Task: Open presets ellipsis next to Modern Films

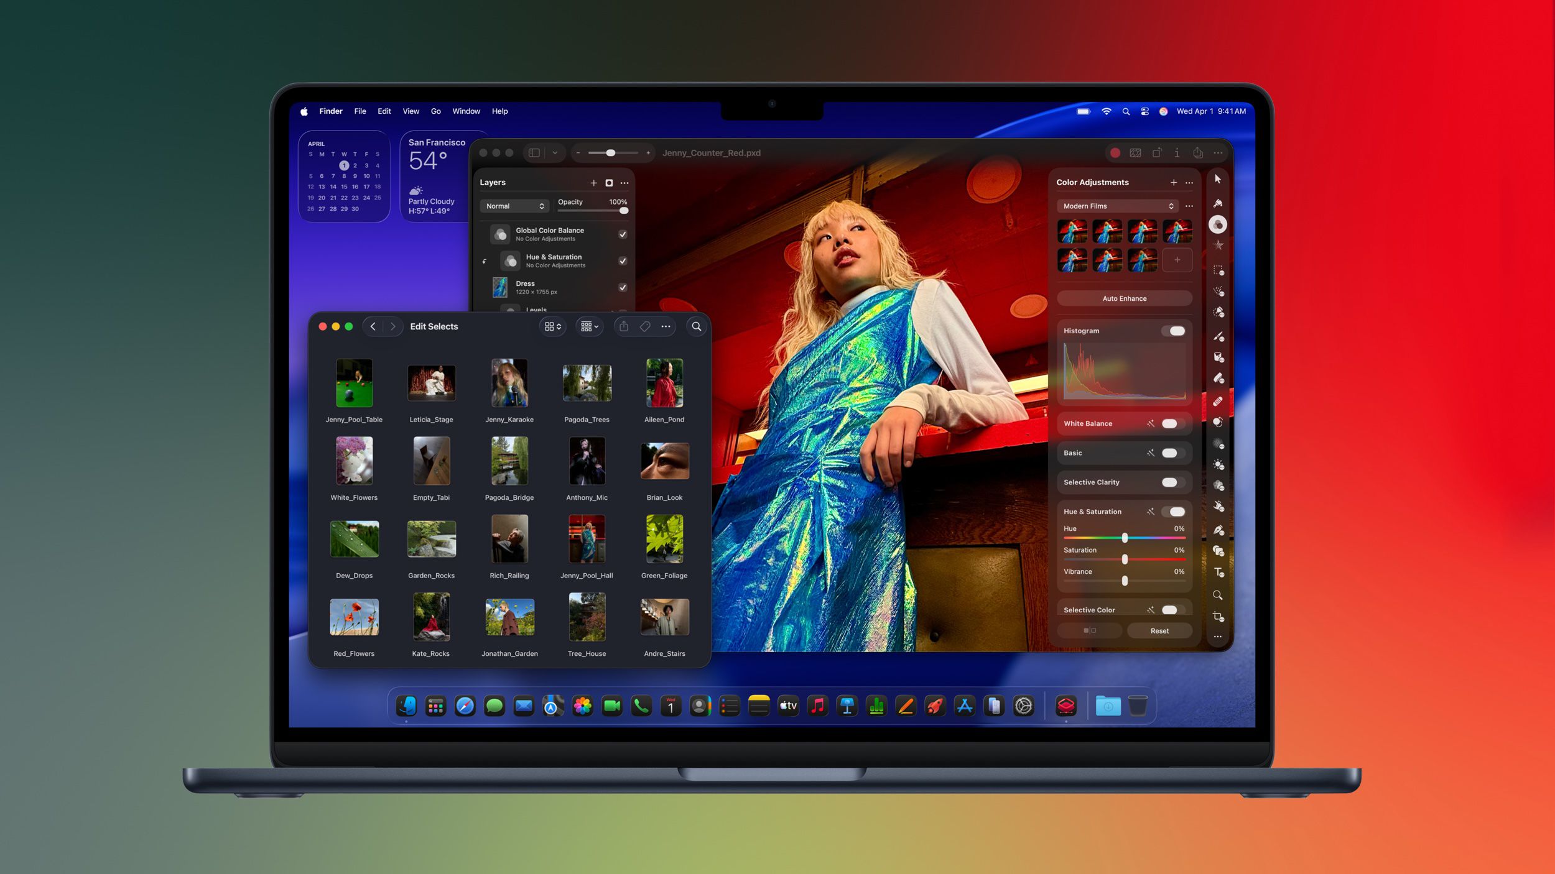Action: (1189, 206)
